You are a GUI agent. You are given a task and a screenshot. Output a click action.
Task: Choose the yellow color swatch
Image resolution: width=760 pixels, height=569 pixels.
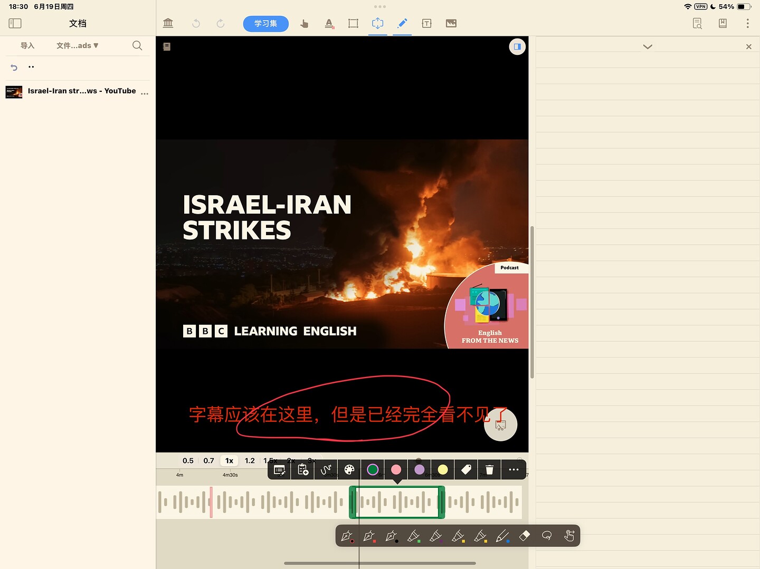(x=443, y=469)
